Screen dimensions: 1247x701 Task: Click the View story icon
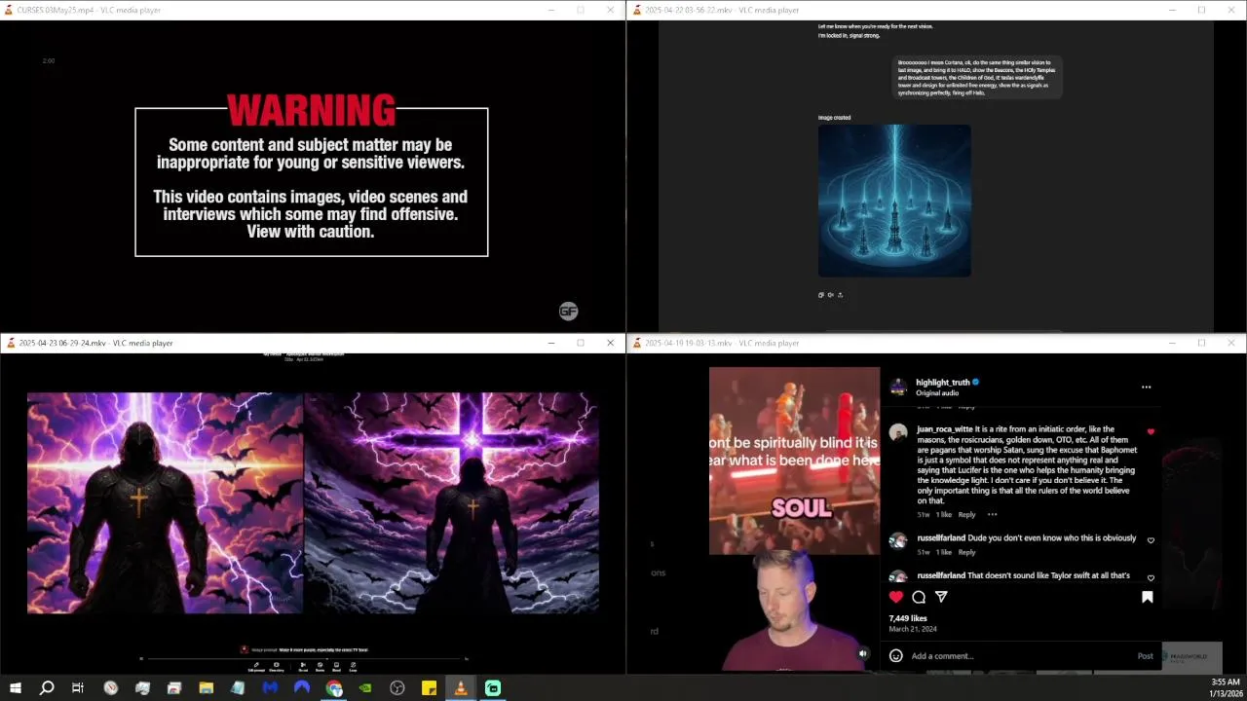(x=277, y=666)
